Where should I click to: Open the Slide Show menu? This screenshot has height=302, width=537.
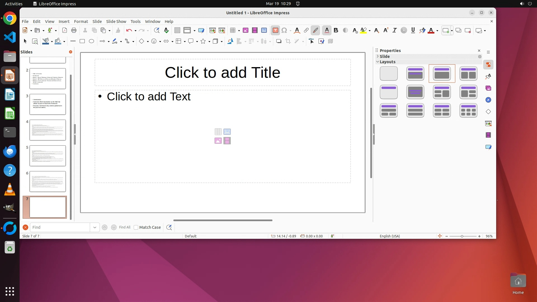[x=116, y=22]
